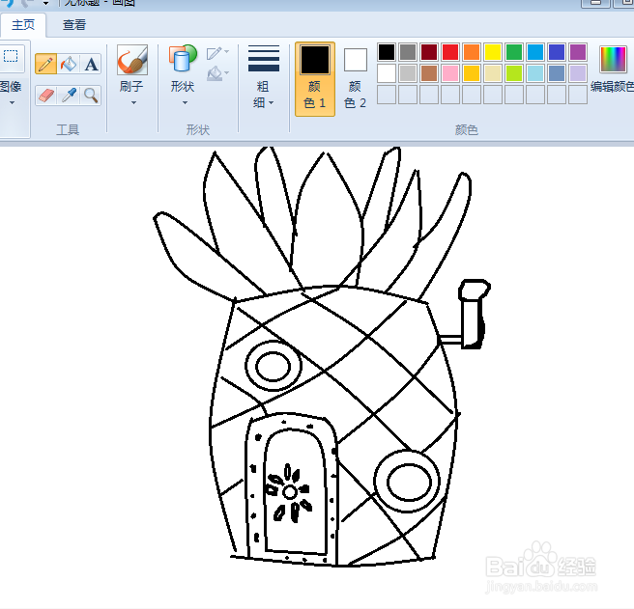This screenshot has height=609, width=634.
Task: Pick the white palette swatch
Action: coord(387,73)
